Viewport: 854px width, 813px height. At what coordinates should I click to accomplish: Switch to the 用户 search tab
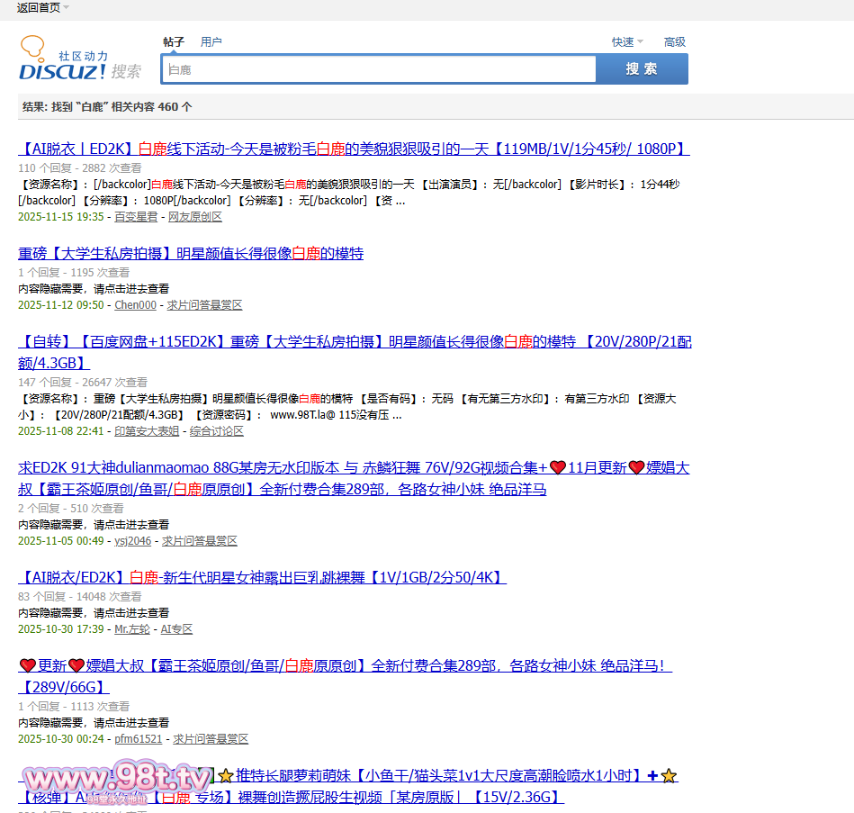pyautogui.click(x=211, y=41)
